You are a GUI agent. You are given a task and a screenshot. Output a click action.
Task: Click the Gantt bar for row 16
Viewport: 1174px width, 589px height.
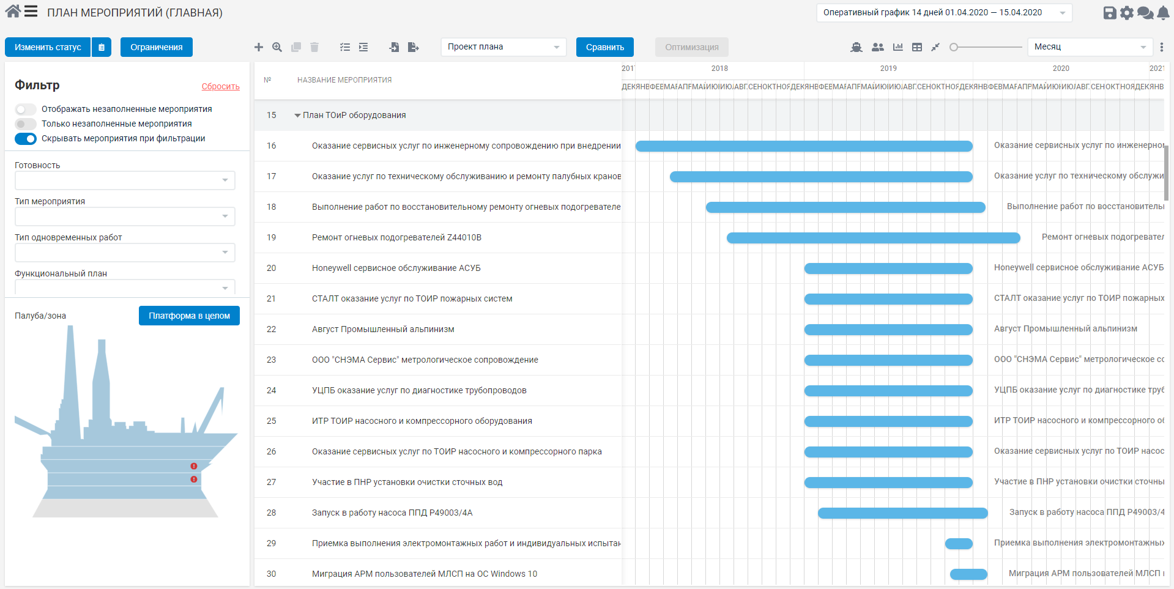pos(804,146)
